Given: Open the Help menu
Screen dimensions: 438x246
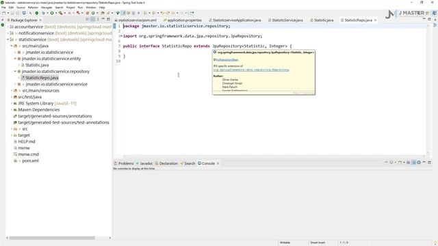Looking at the screenshot, I should point(102,8).
